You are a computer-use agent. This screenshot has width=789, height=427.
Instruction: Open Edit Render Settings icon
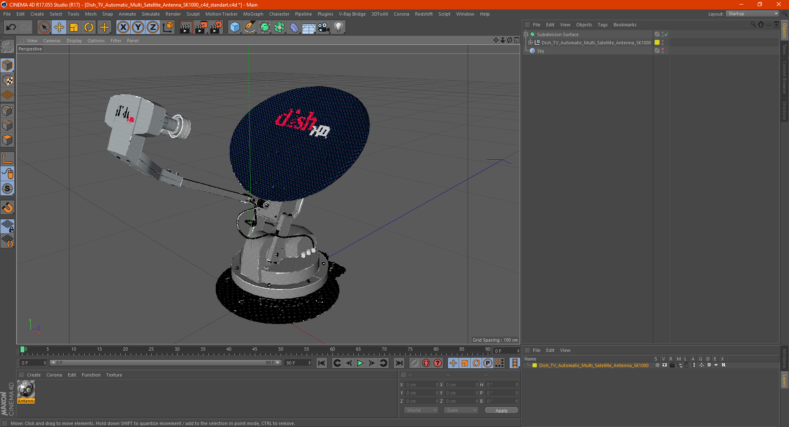point(216,28)
